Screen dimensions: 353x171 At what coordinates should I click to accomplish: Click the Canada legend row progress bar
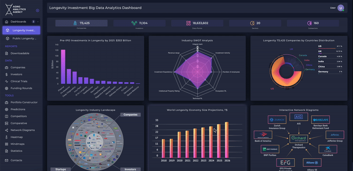[330, 58]
